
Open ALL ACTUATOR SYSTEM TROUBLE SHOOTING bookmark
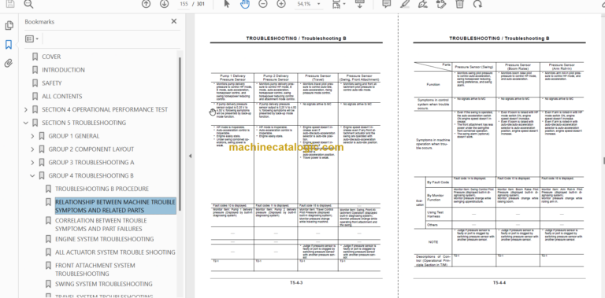point(115,252)
